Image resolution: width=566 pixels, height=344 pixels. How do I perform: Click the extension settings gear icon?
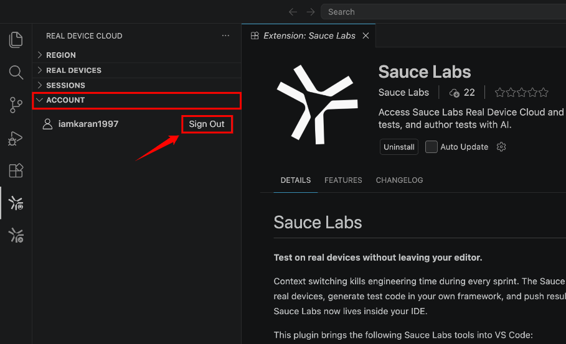click(x=501, y=147)
